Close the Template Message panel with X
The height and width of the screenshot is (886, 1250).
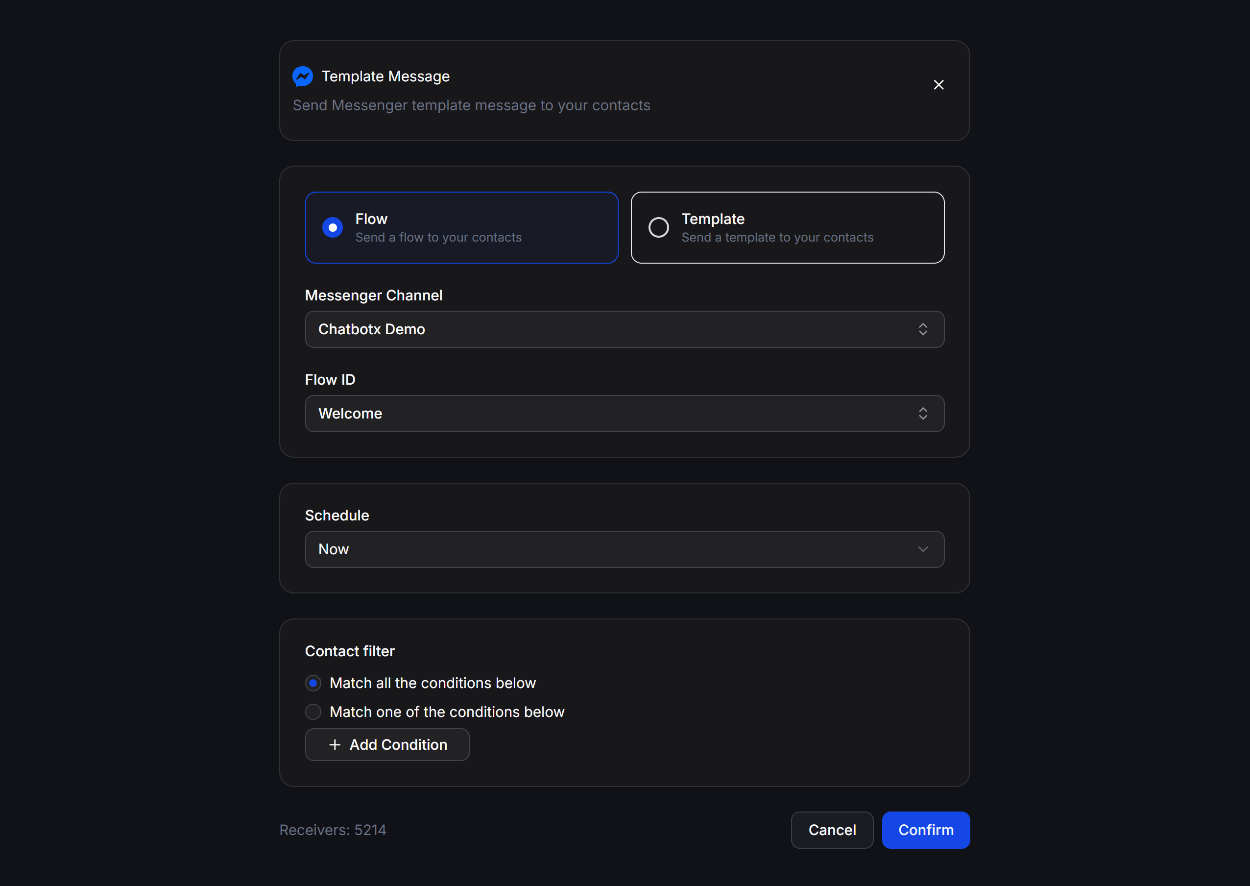(x=938, y=85)
